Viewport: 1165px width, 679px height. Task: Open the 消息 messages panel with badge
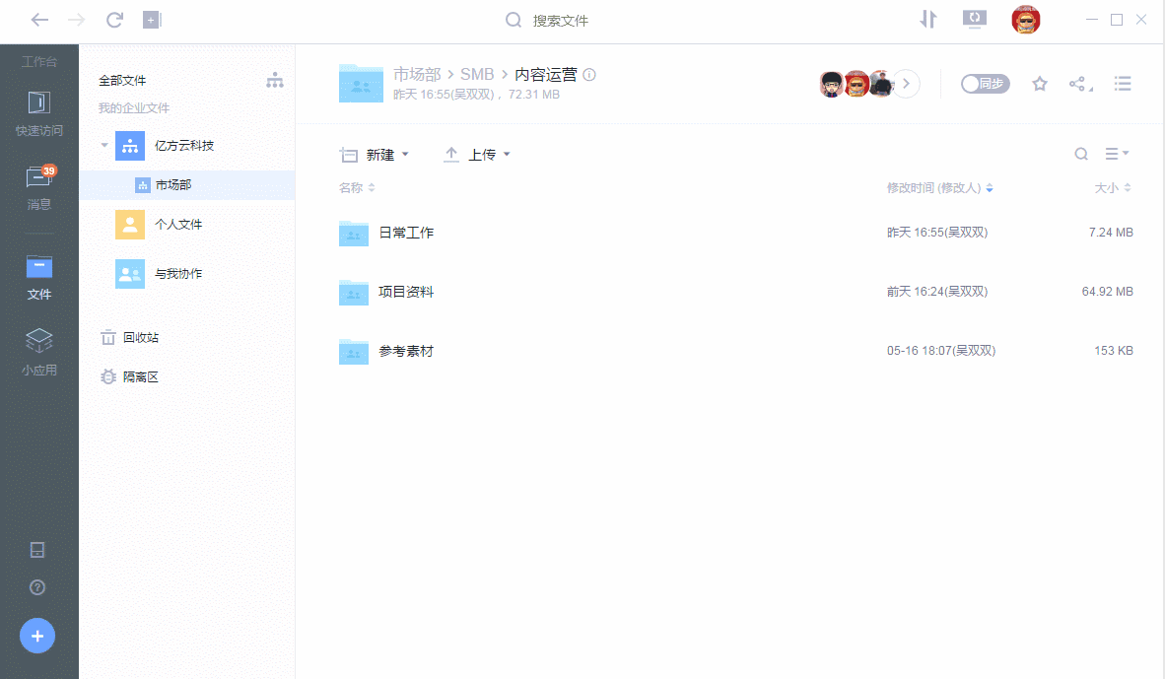pyautogui.click(x=38, y=187)
